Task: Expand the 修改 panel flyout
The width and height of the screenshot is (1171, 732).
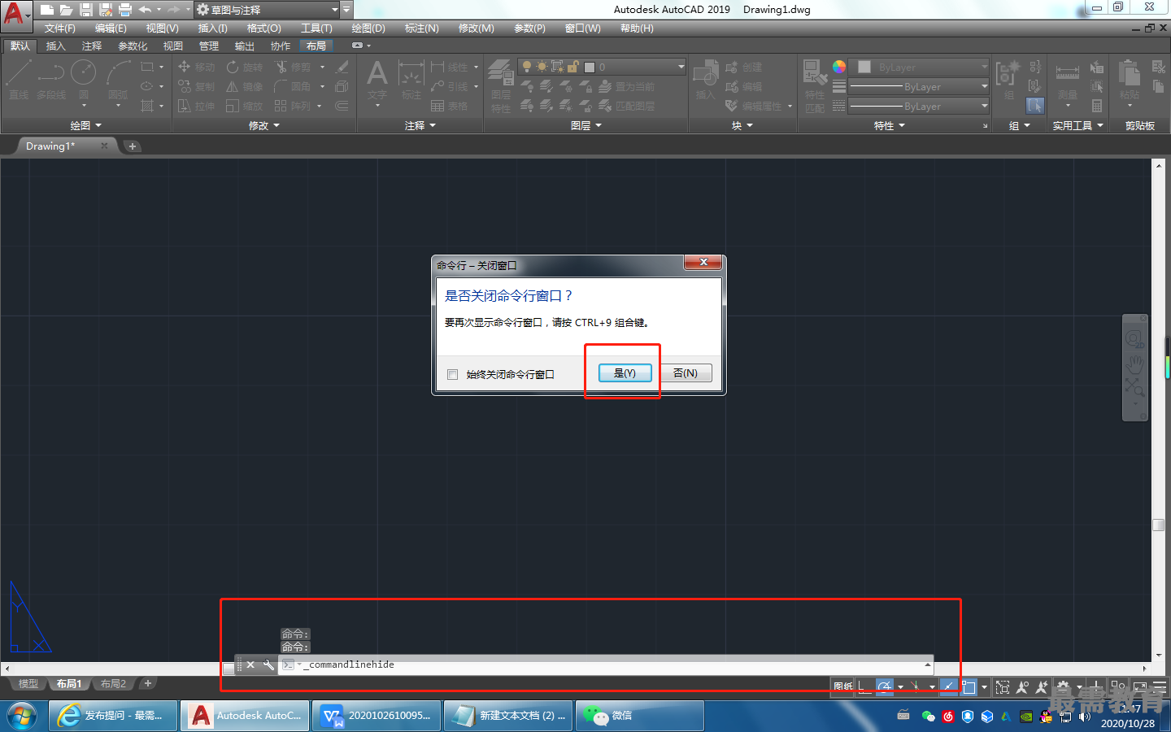Action: pyautogui.click(x=263, y=125)
